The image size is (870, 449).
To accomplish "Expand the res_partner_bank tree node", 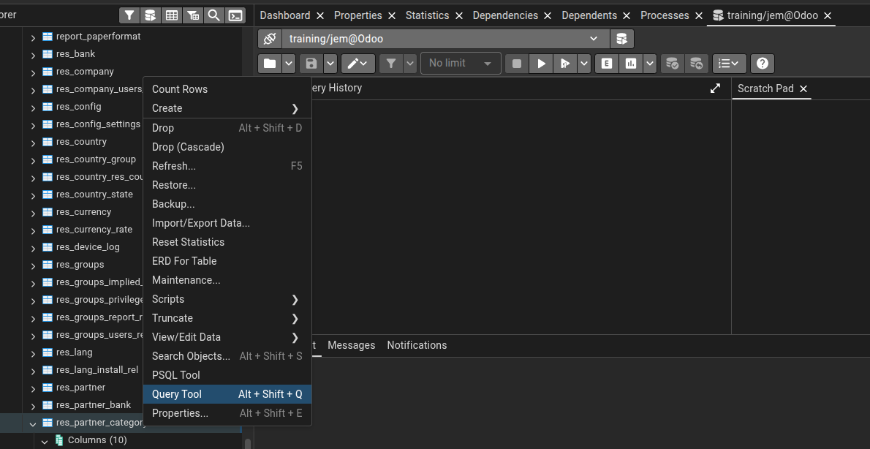I will click(33, 406).
